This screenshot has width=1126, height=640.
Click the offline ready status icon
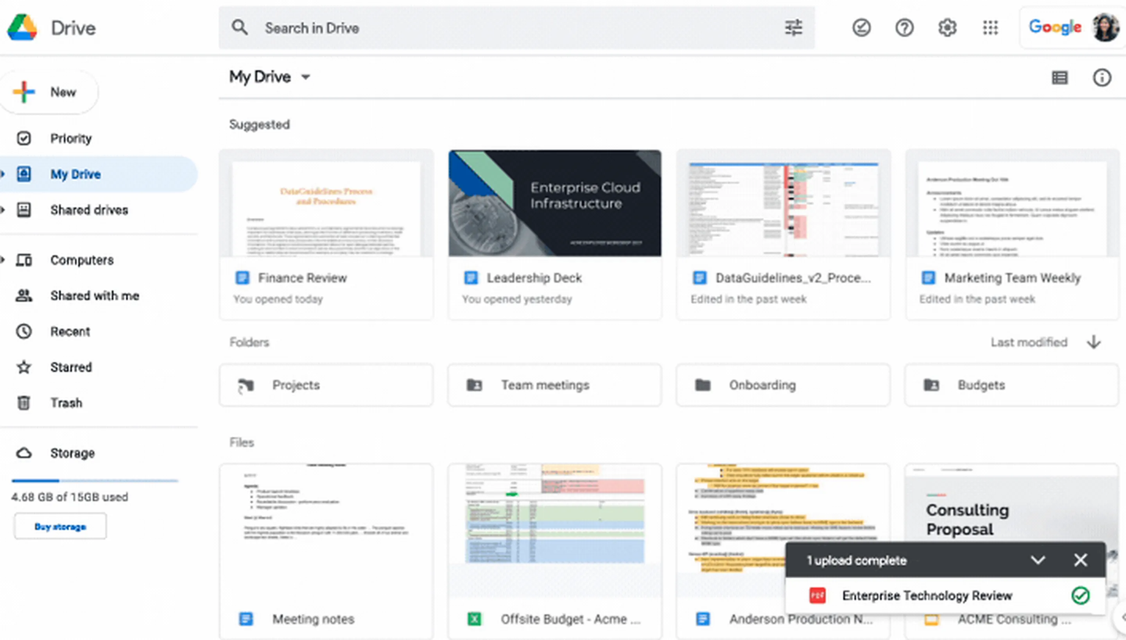[x=861, y=28]
